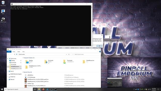Image resolution: width=161 pixels, height=91 pixels.
Task: Collapse the Quick access tree node
Action: 8,59
